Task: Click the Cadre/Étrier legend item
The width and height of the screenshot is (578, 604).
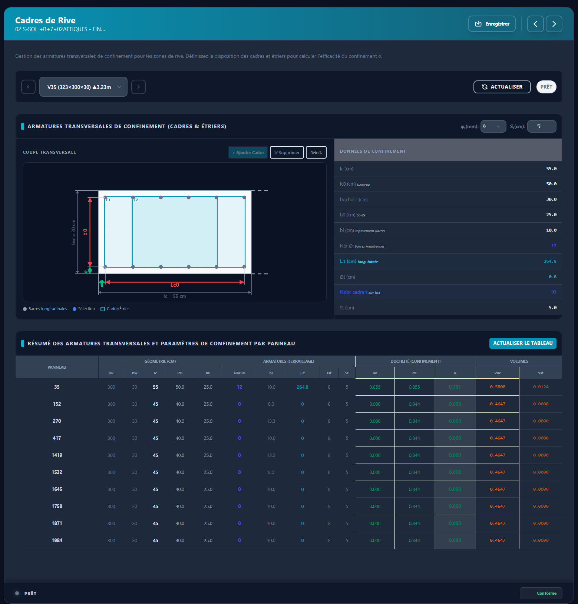Action: pos(115,309)
